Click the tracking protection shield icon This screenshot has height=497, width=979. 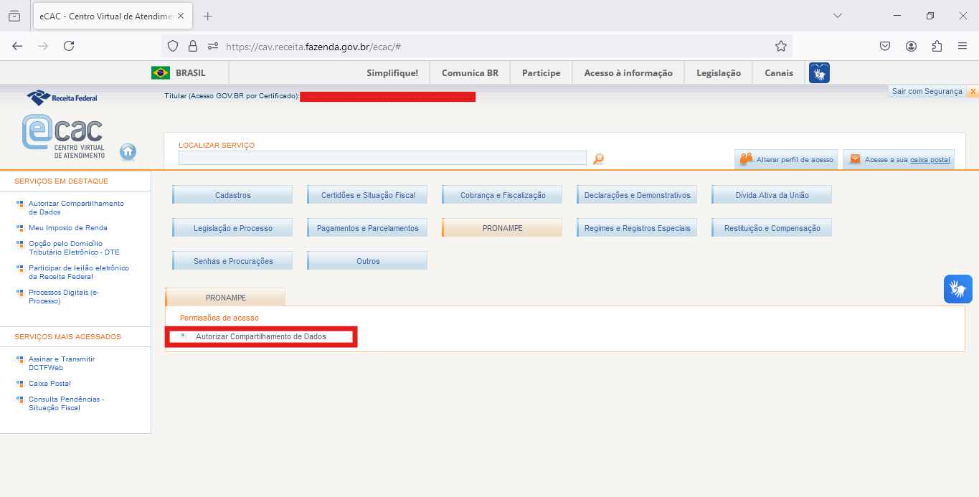point(172,46)
